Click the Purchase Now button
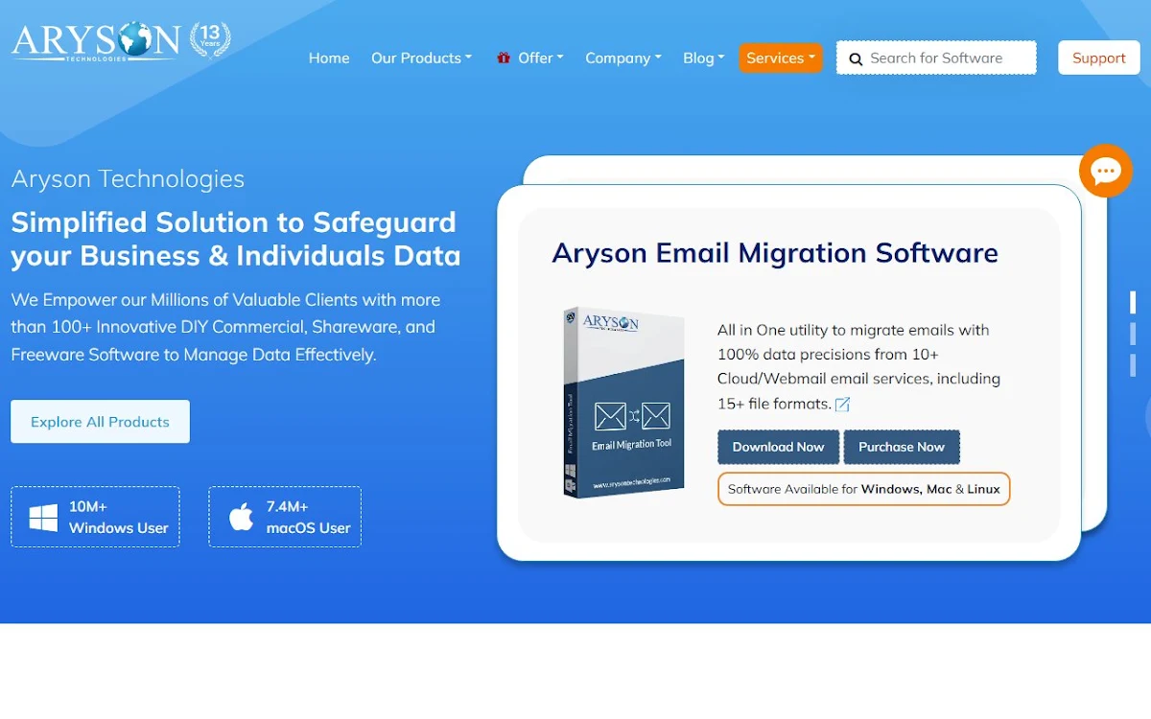The height and width of the screenshot is (719, 1151). tap(902, 447)
